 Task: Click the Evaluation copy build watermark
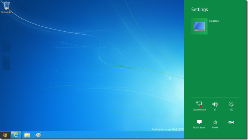[168, 129]
